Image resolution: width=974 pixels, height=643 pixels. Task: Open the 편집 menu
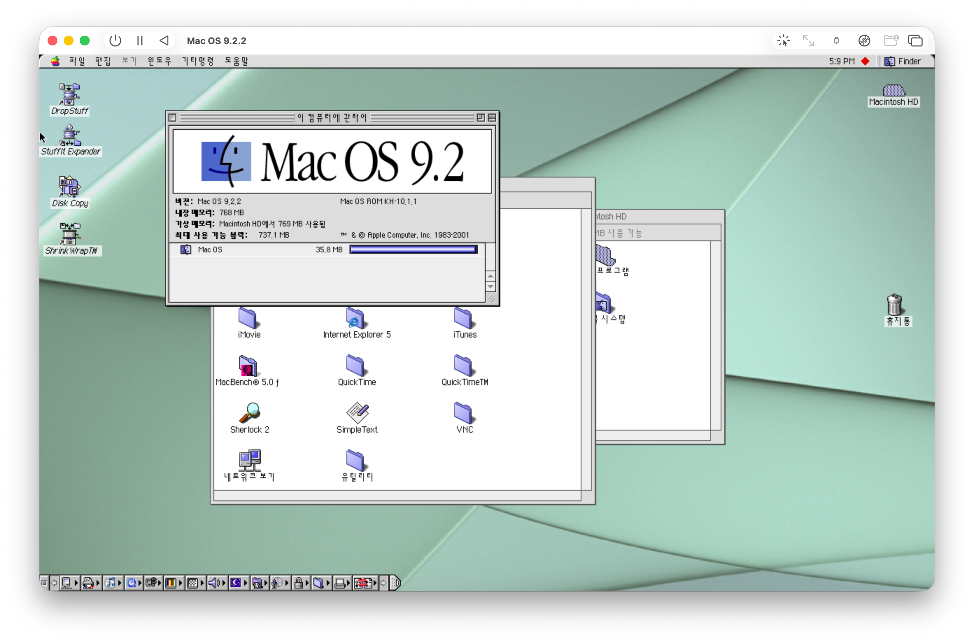click(x=103, y=61)
